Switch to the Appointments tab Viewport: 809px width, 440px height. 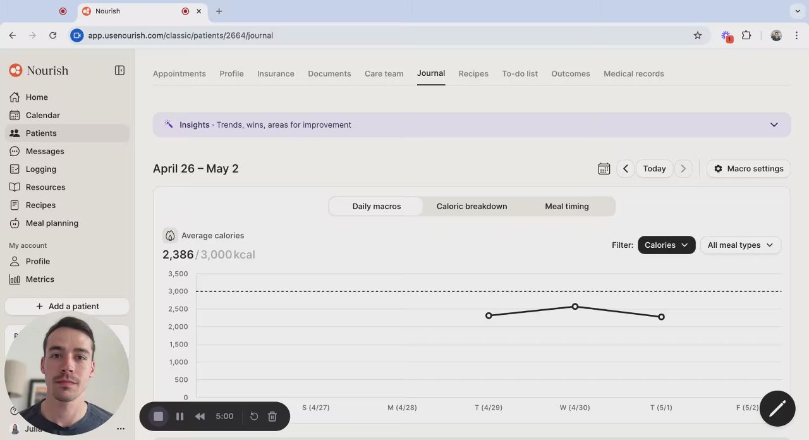click(x=179, y=74)
